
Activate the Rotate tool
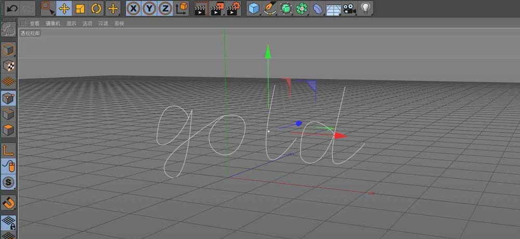96,8
